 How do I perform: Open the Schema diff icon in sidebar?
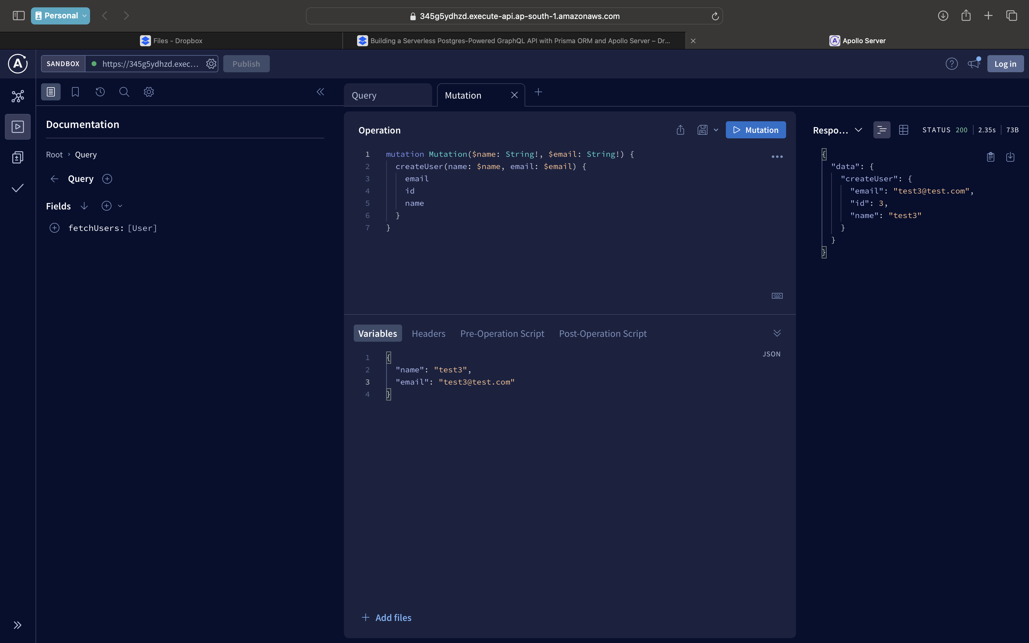tap(18, 157)
